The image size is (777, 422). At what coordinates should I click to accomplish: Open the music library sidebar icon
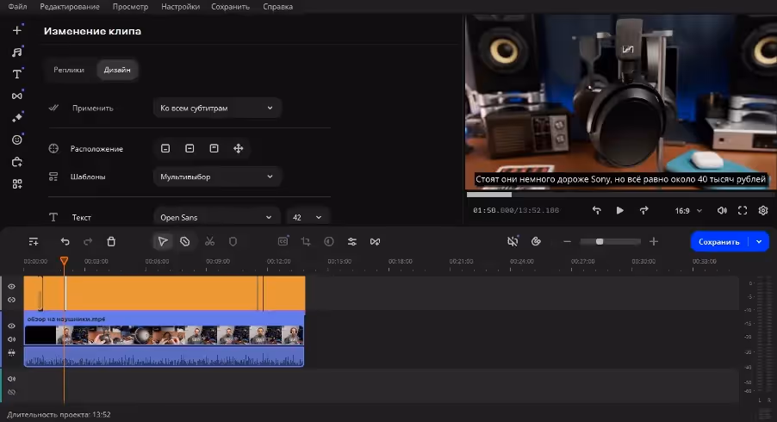[17, 52]
